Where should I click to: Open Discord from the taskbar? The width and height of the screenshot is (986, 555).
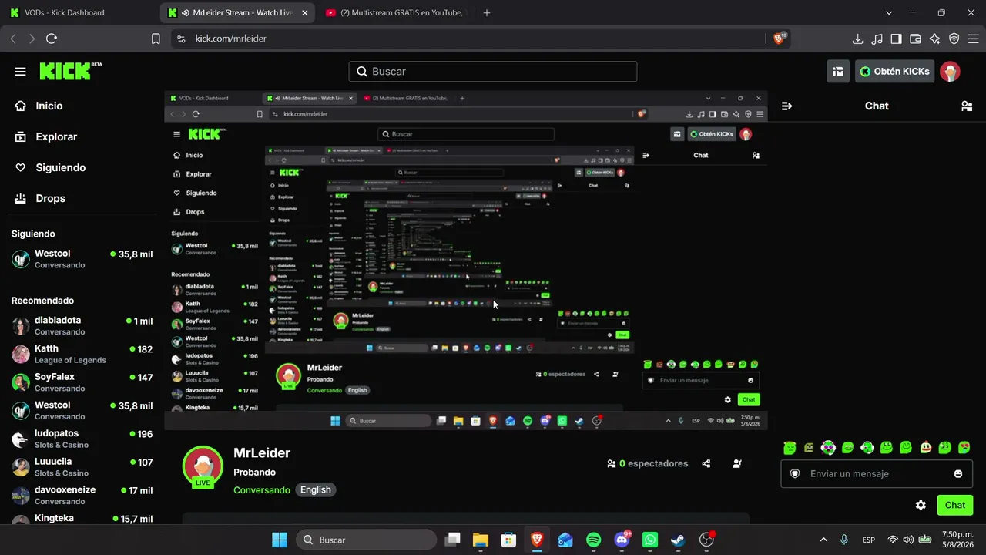(622, 540)
